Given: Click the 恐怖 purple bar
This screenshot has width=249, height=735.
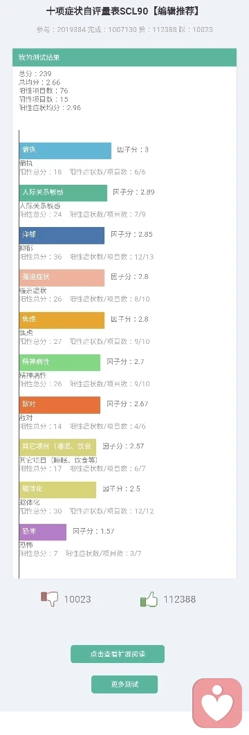Looking at the screenshot, I should (43, 532).
